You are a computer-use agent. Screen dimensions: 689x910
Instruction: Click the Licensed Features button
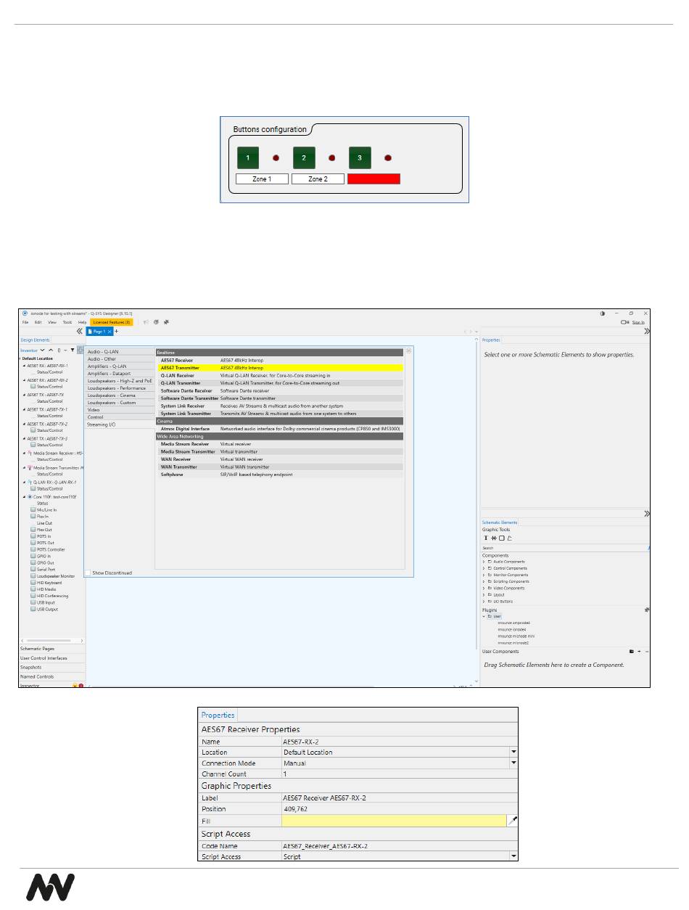tap(112, 321)
